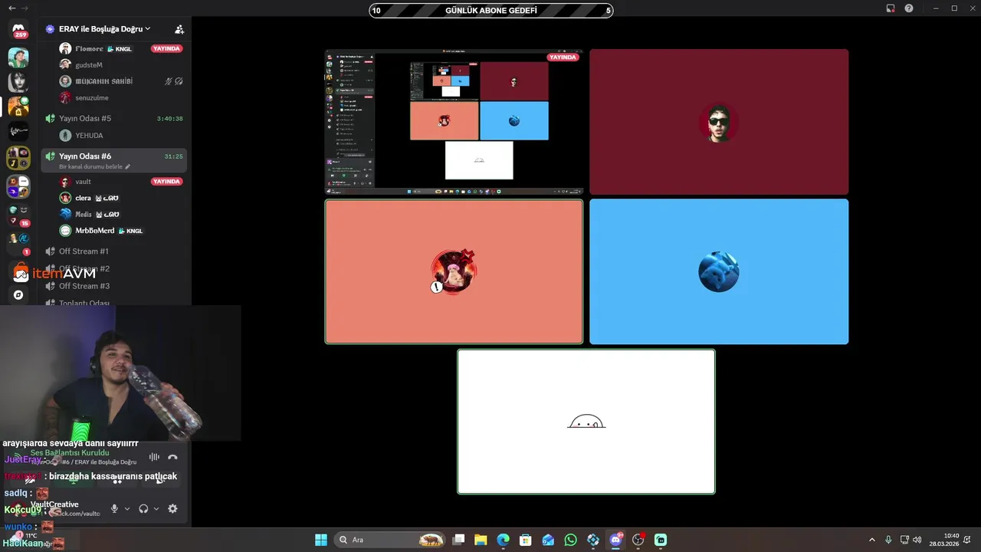The image size is (981, 552).
Task: Go forward using the right arrow
Action: tap(25, 8)
